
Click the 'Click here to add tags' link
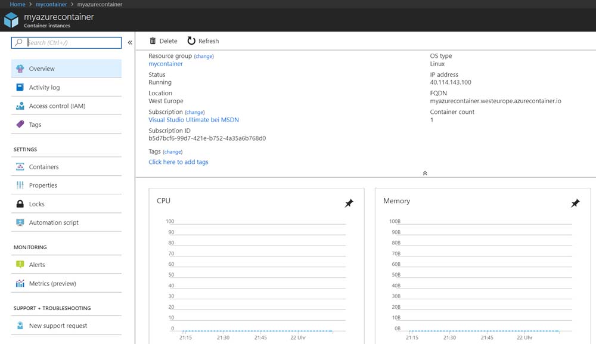[178, 162]
